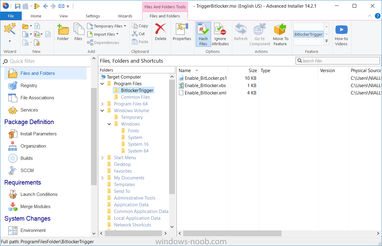
Task: Click the Save disk icon in title bar
Action: point(17,6)
